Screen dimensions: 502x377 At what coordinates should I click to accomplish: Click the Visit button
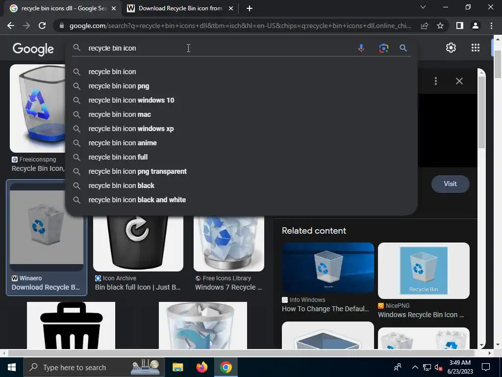coord(450,184)
